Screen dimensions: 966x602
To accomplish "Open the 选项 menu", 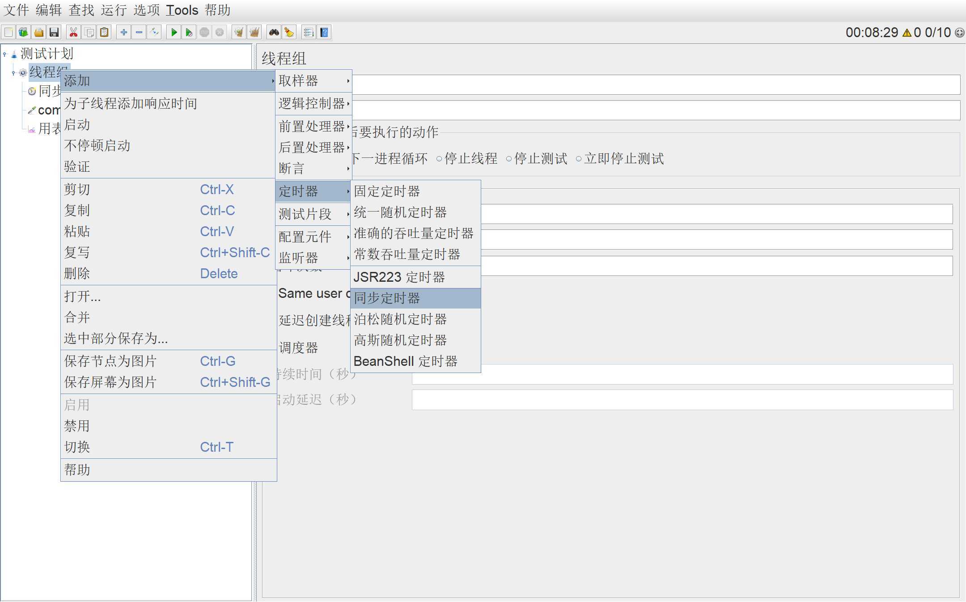I will coord(147,10).
